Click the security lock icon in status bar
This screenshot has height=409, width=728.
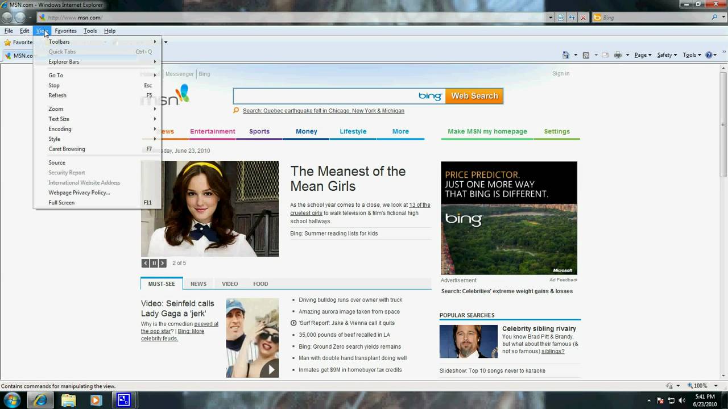(x=669, y=386)
